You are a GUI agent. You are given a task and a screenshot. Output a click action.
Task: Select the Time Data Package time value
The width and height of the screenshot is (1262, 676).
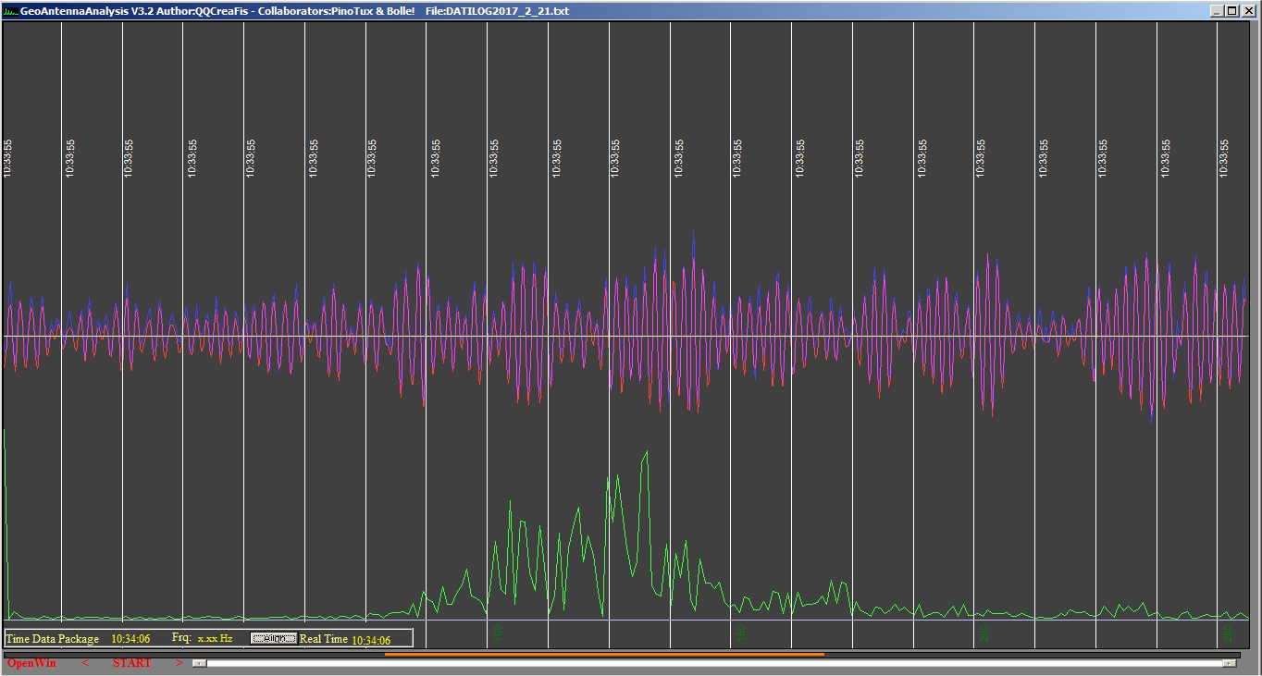(x=130, y=638)
